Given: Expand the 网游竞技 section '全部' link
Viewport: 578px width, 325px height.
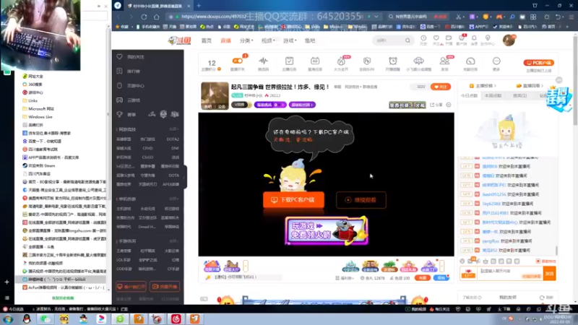Looking at the screenshot, I should [173, 129].
